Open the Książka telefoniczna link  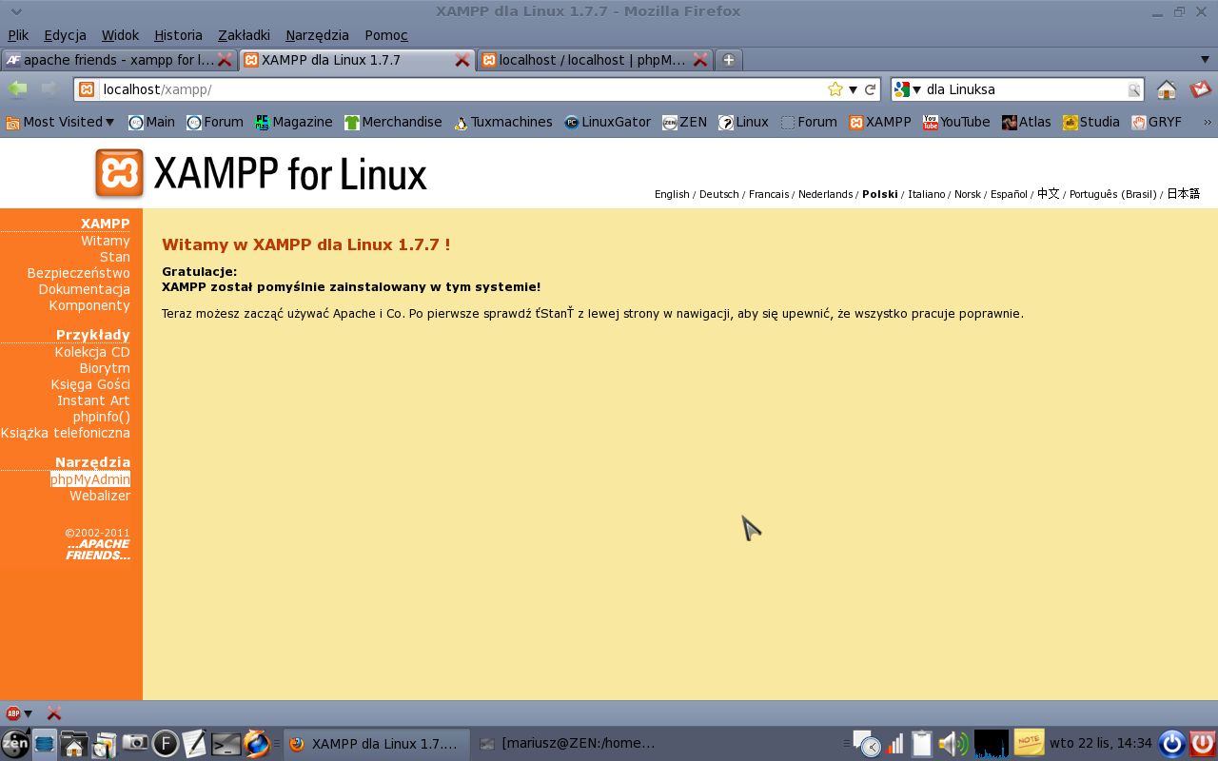click(x=66, y=433)
